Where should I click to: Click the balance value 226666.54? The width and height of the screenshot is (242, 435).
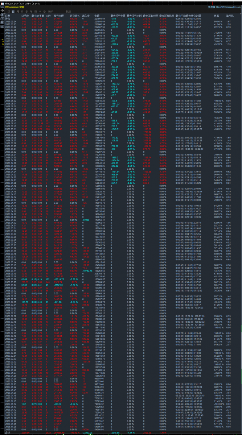pyautogui.click(x=99, y=24)
